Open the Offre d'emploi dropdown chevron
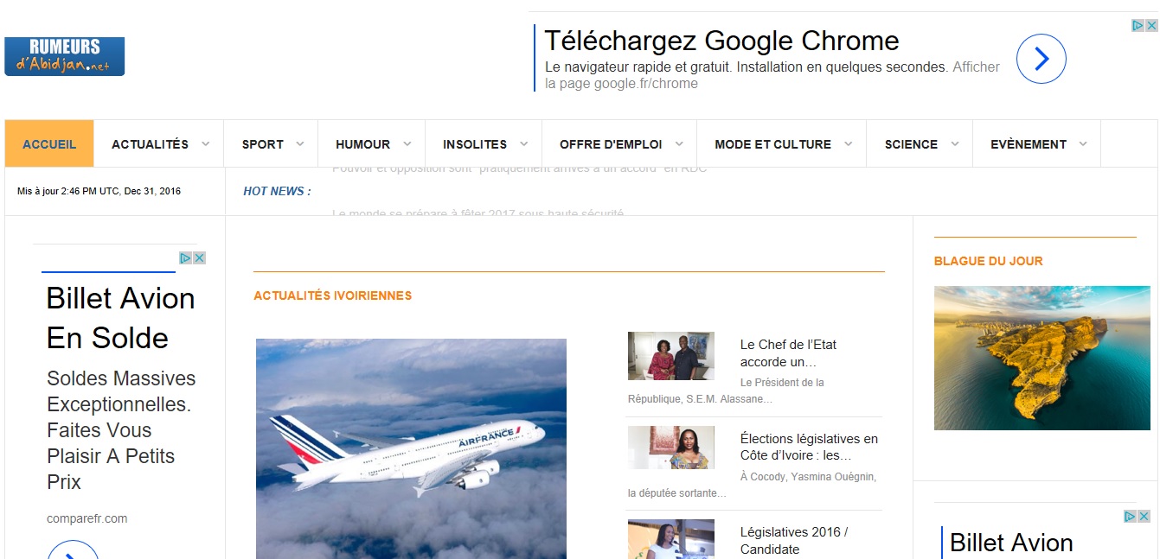The image size is (1160, 559). [x=679, y=144]
